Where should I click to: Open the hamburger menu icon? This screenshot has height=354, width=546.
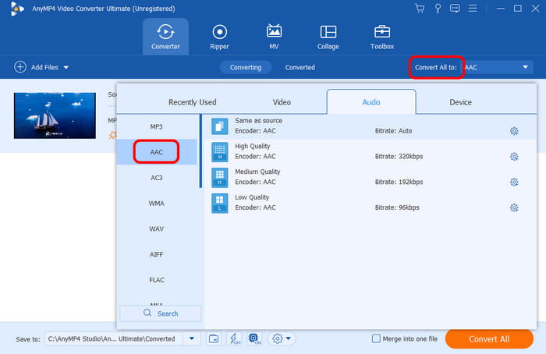(473, 8)
